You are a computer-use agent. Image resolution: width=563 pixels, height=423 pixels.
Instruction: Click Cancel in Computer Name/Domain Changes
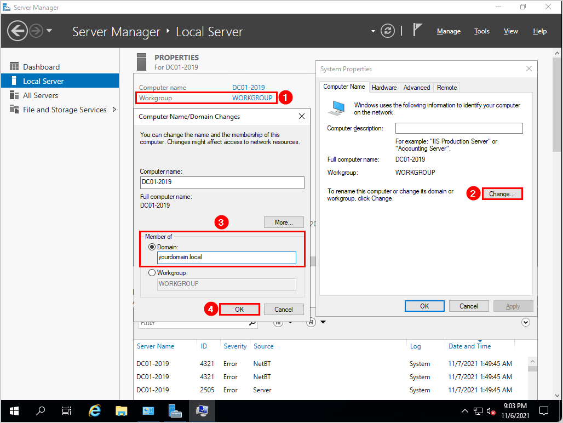tap(284, 309)
